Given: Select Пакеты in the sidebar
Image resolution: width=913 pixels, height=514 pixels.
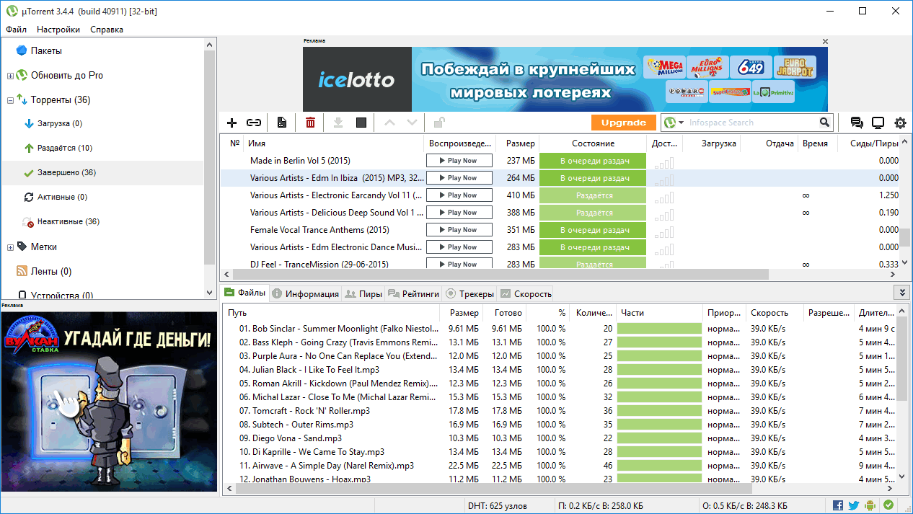Looking at the screenshot, I should tap(46, 50).
